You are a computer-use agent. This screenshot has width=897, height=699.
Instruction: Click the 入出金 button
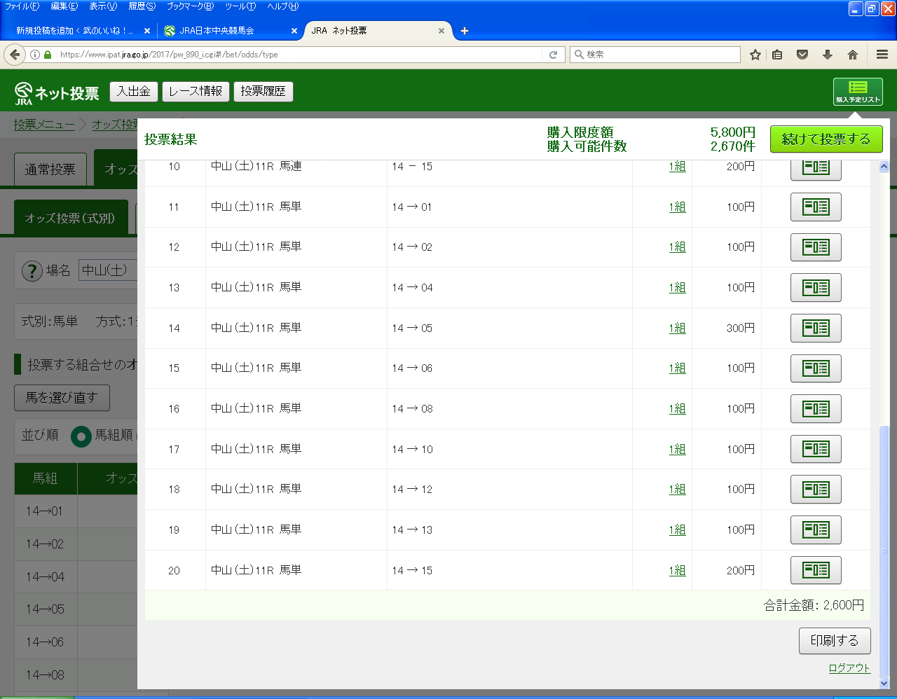(134, 92)
